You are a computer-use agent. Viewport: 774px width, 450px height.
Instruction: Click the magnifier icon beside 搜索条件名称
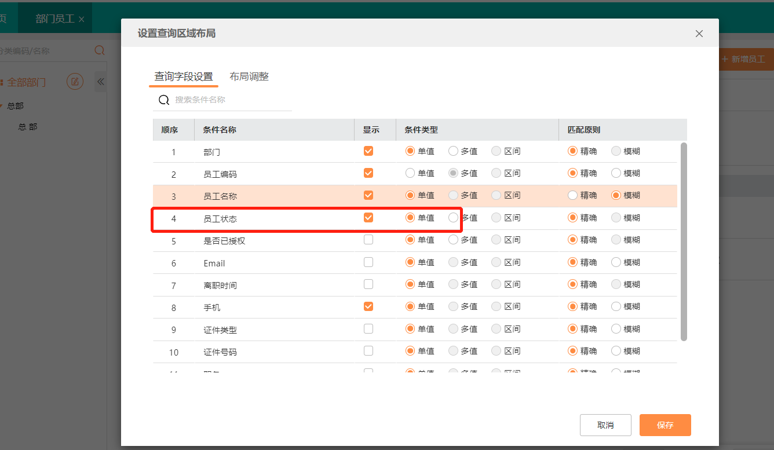pos(164,100)
